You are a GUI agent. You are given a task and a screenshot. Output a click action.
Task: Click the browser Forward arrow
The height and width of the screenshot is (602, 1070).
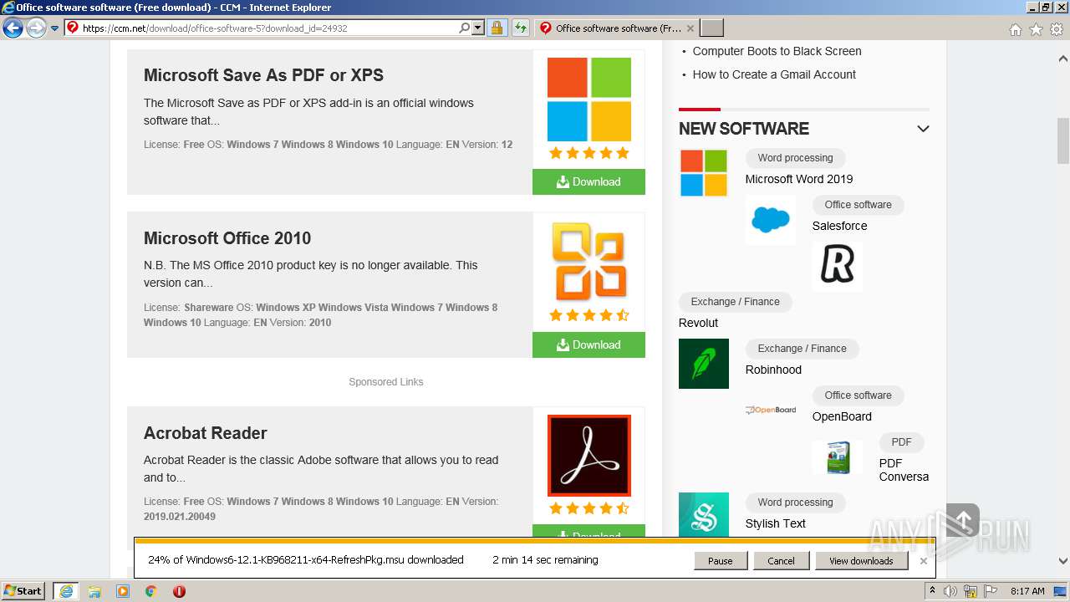click(36, 28)
